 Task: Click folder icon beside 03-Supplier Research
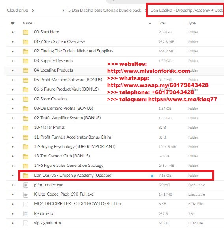click(x=26, y=61)
